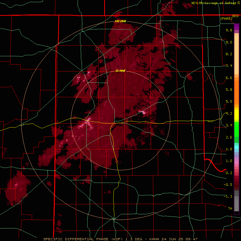Click the 6.6 scale value label
This screenshot has height=241, width=241.
tap(229, 78)
